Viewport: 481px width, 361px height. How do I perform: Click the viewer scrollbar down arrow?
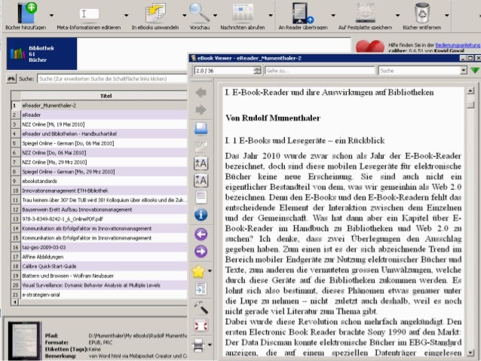coord(470,353)
